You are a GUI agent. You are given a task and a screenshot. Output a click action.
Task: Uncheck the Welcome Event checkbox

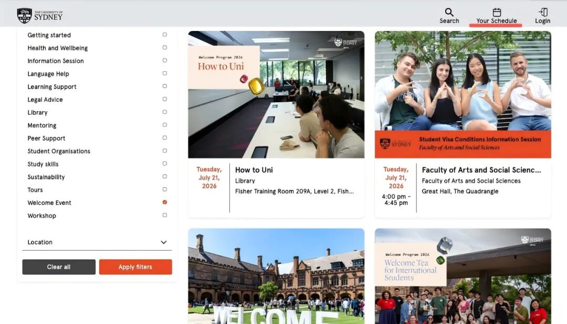click(x=164, y=202)
